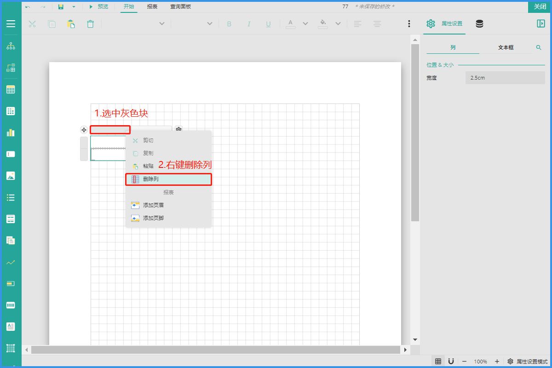Image resolution: width=552 pixels, height=368 pixels.
Task: Click the hamburger menu icon
Action: [x=11, y=24]
